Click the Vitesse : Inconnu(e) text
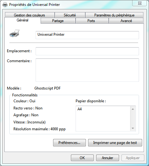 click(29, 122)
